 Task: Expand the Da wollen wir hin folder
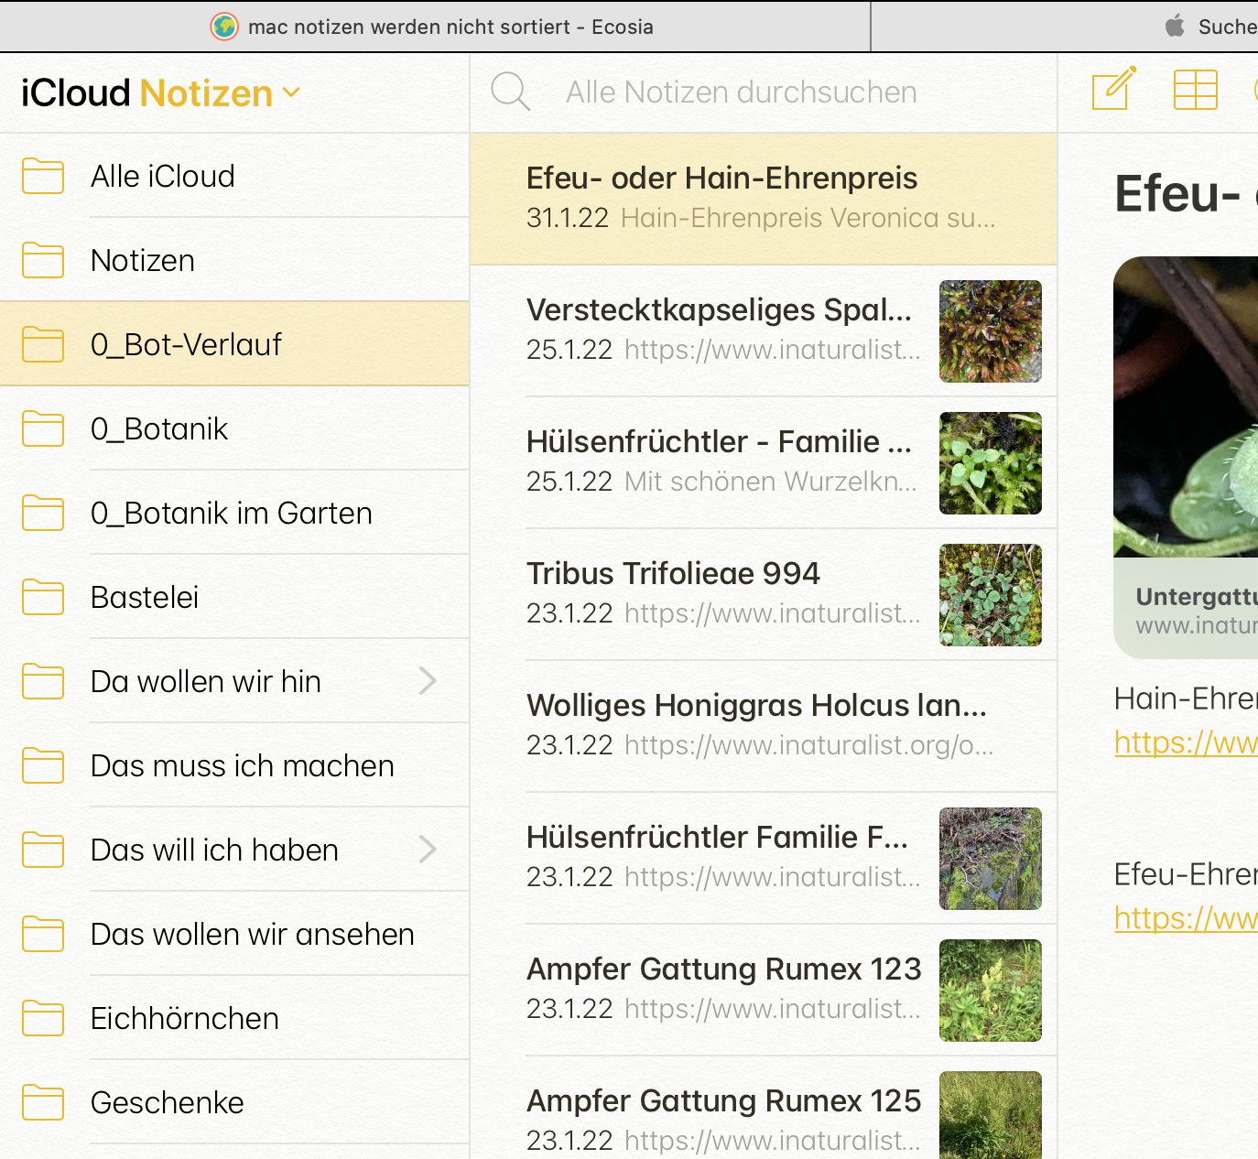(x=427, y=681)
